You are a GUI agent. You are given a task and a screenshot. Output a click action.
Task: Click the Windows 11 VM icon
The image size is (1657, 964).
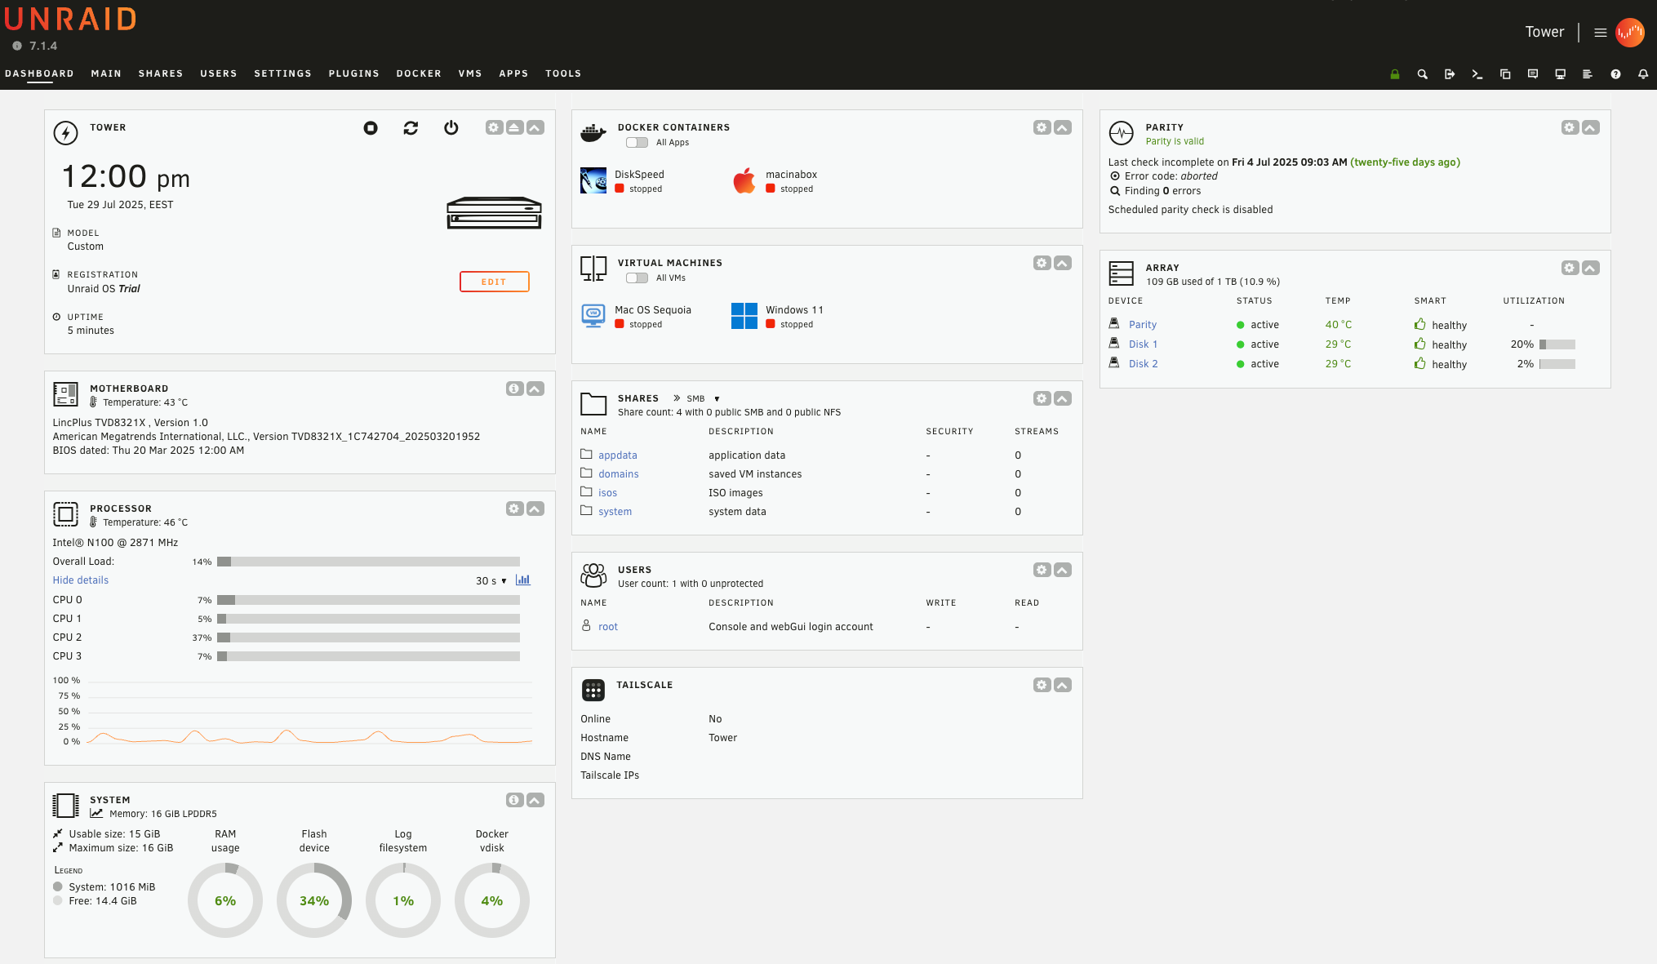click(744, 316)
